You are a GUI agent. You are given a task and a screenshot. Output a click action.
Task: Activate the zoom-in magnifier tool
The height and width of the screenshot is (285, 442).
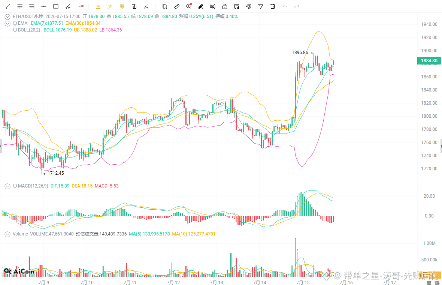coord(189,6)
